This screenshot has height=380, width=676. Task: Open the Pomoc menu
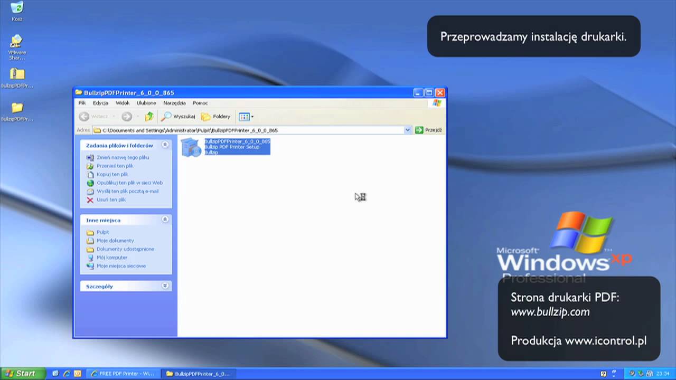coord(200,103)
